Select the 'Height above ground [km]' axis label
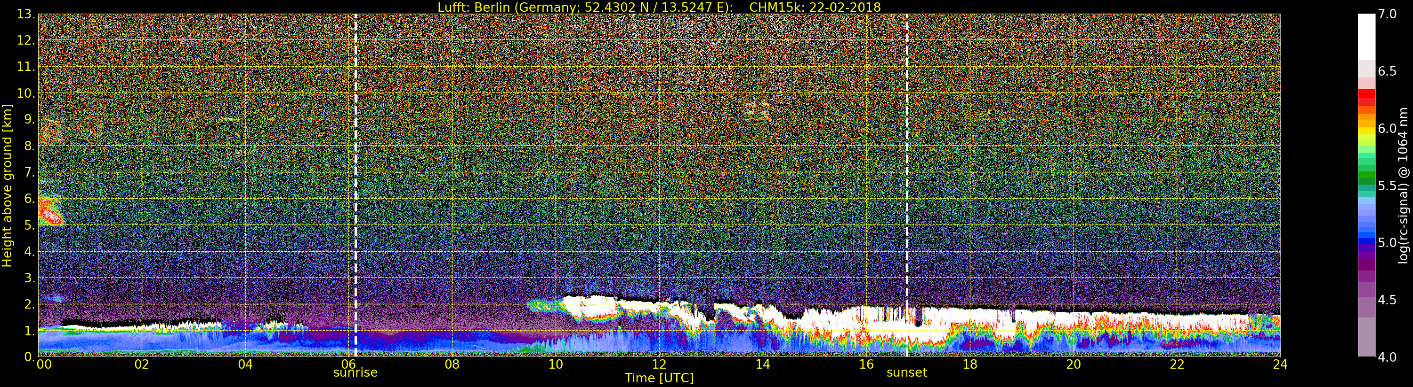Image resolution: width=1413 pixels, height=387 pixels. click(7, 185)
